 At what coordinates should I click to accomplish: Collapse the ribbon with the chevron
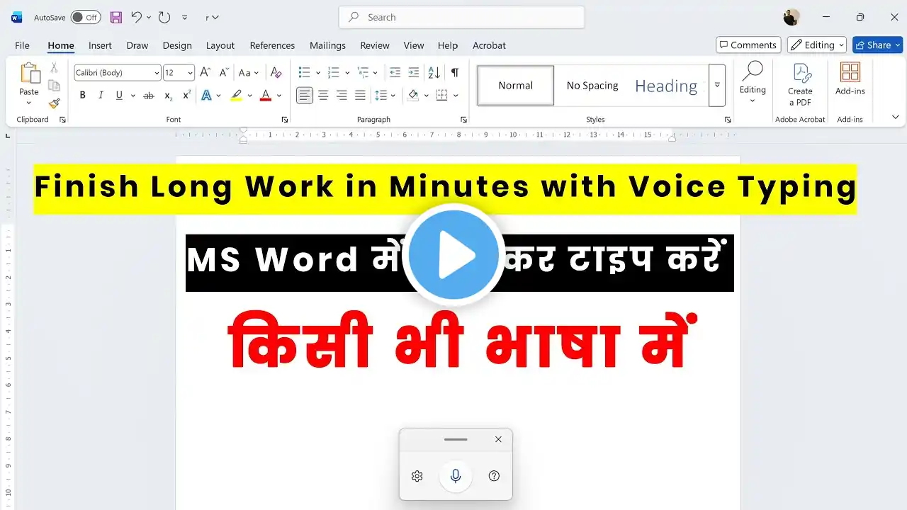coord(895,117)
